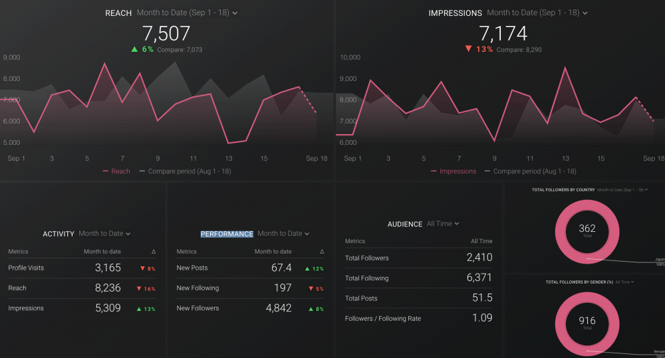This screenshot has height=358, width=665.
Task: Click the red down arrow beside 13% under 7,174
Action: click(468, 50)
